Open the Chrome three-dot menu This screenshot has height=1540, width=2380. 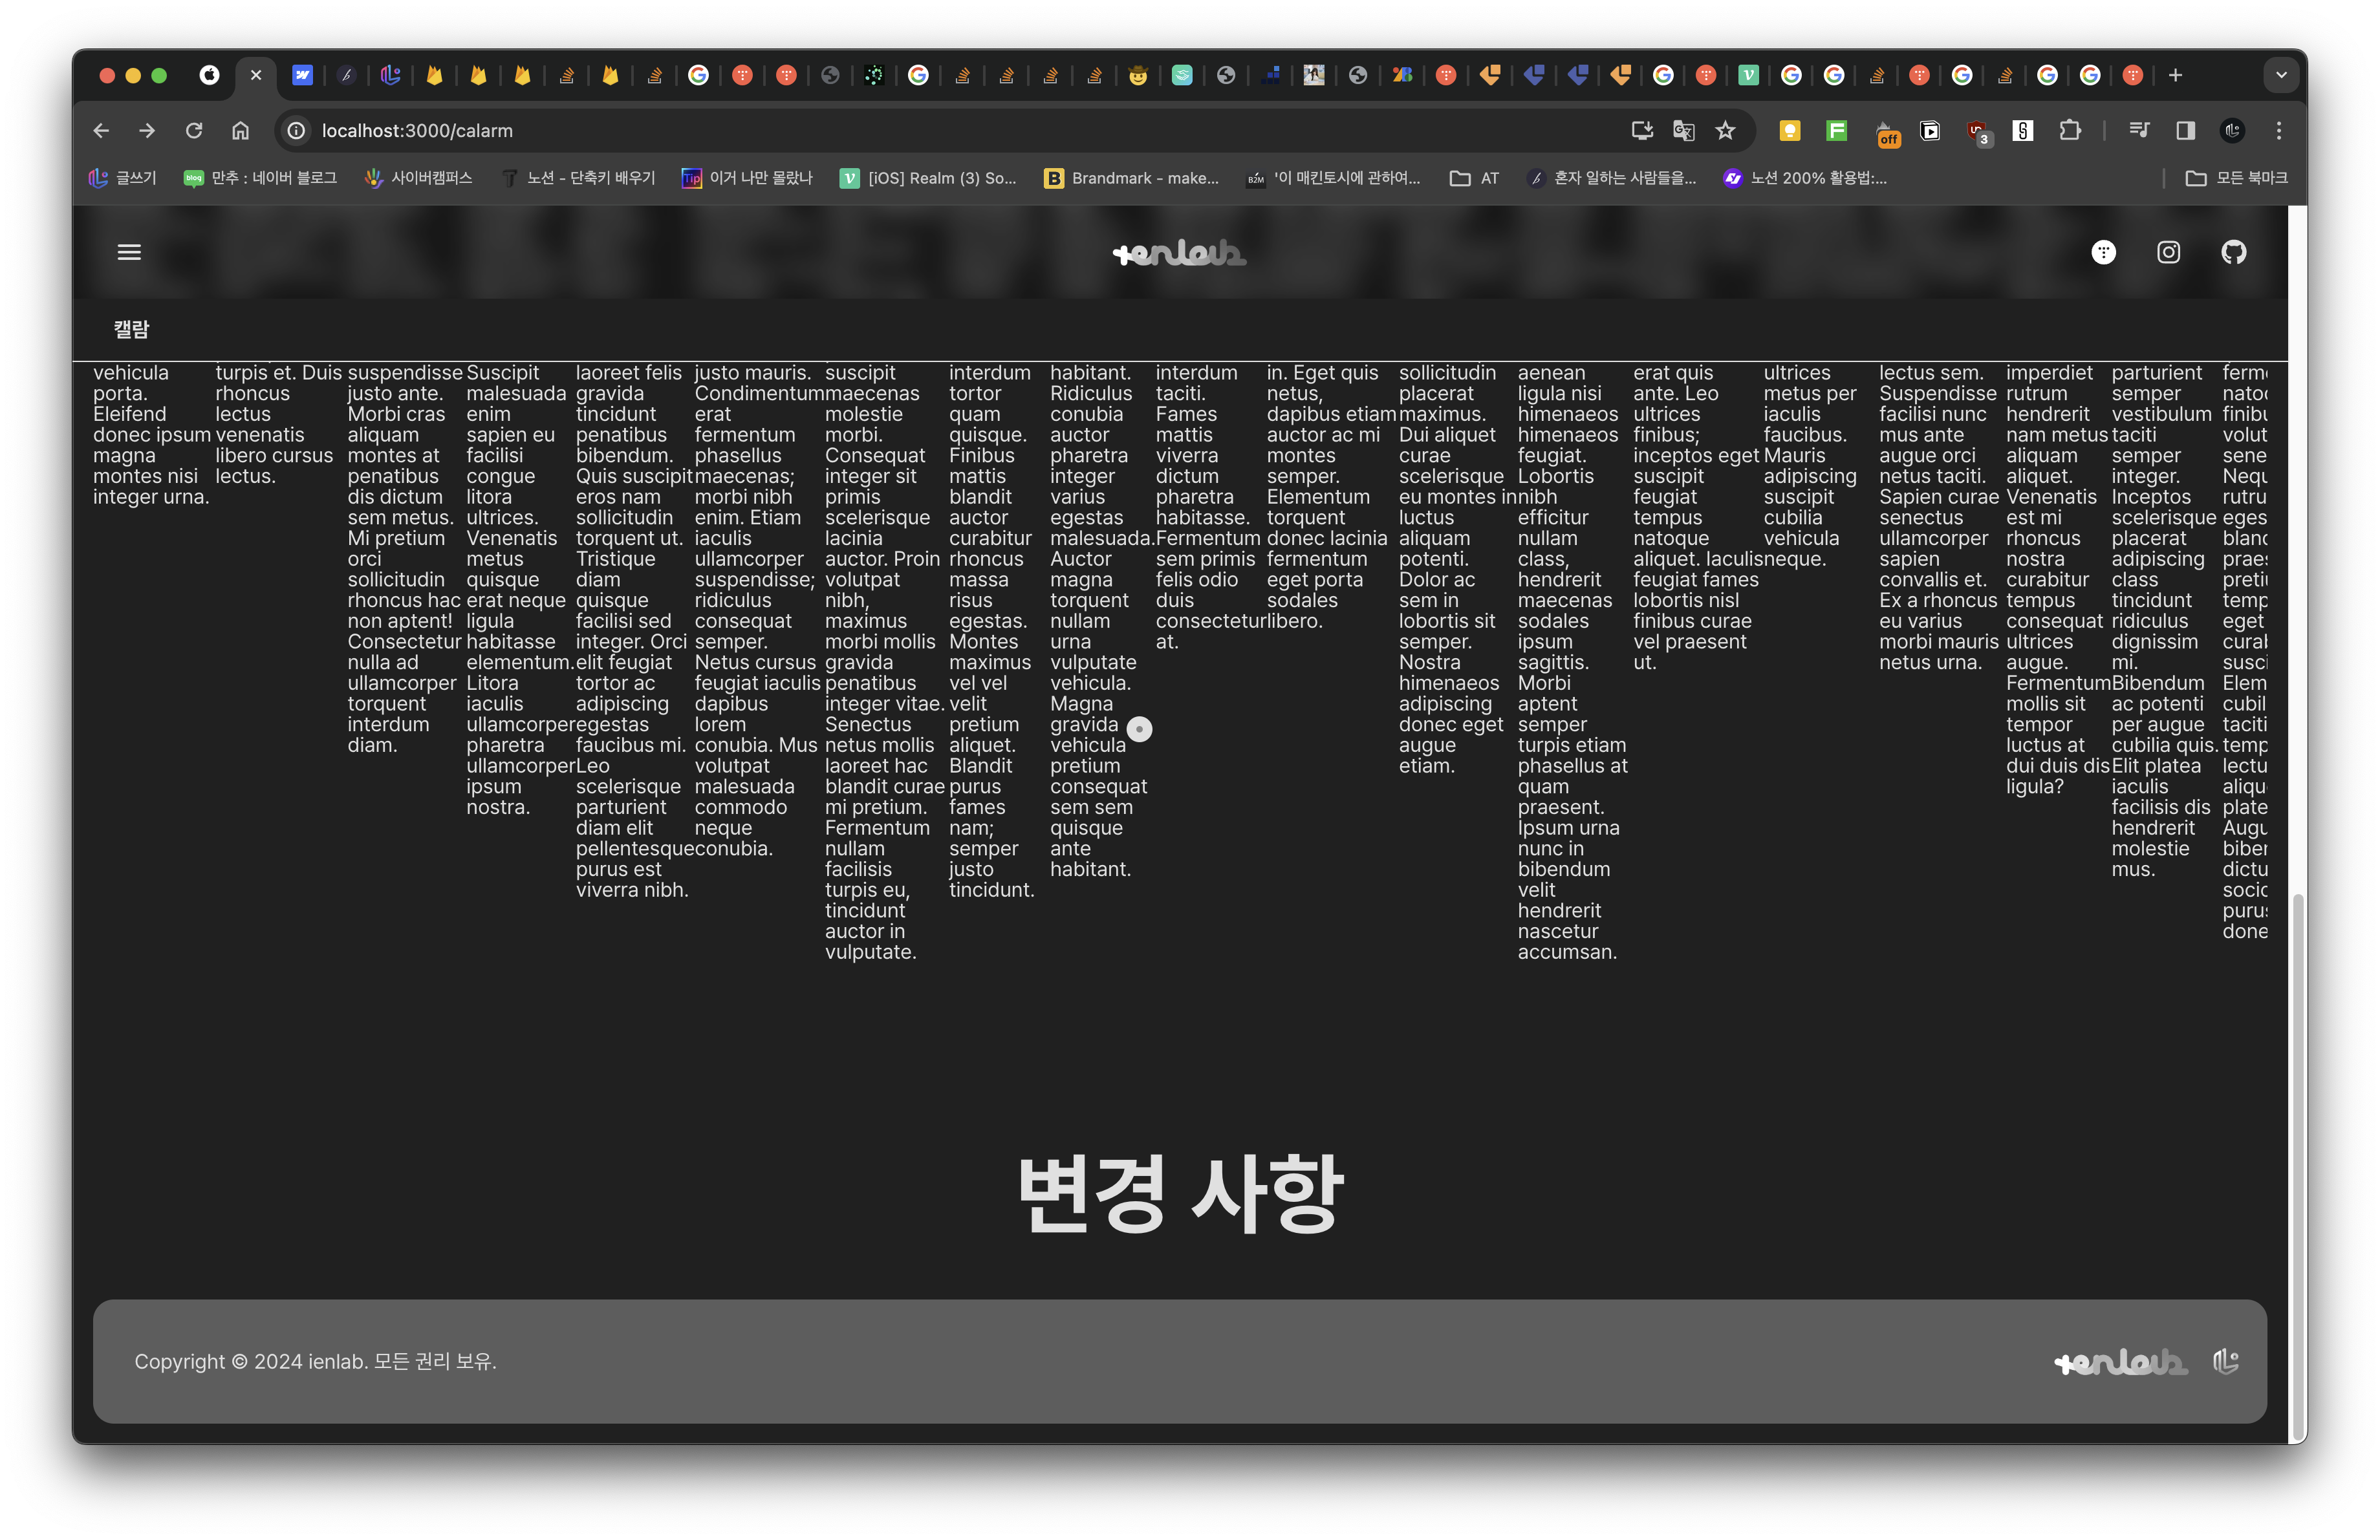(2279, 131)
